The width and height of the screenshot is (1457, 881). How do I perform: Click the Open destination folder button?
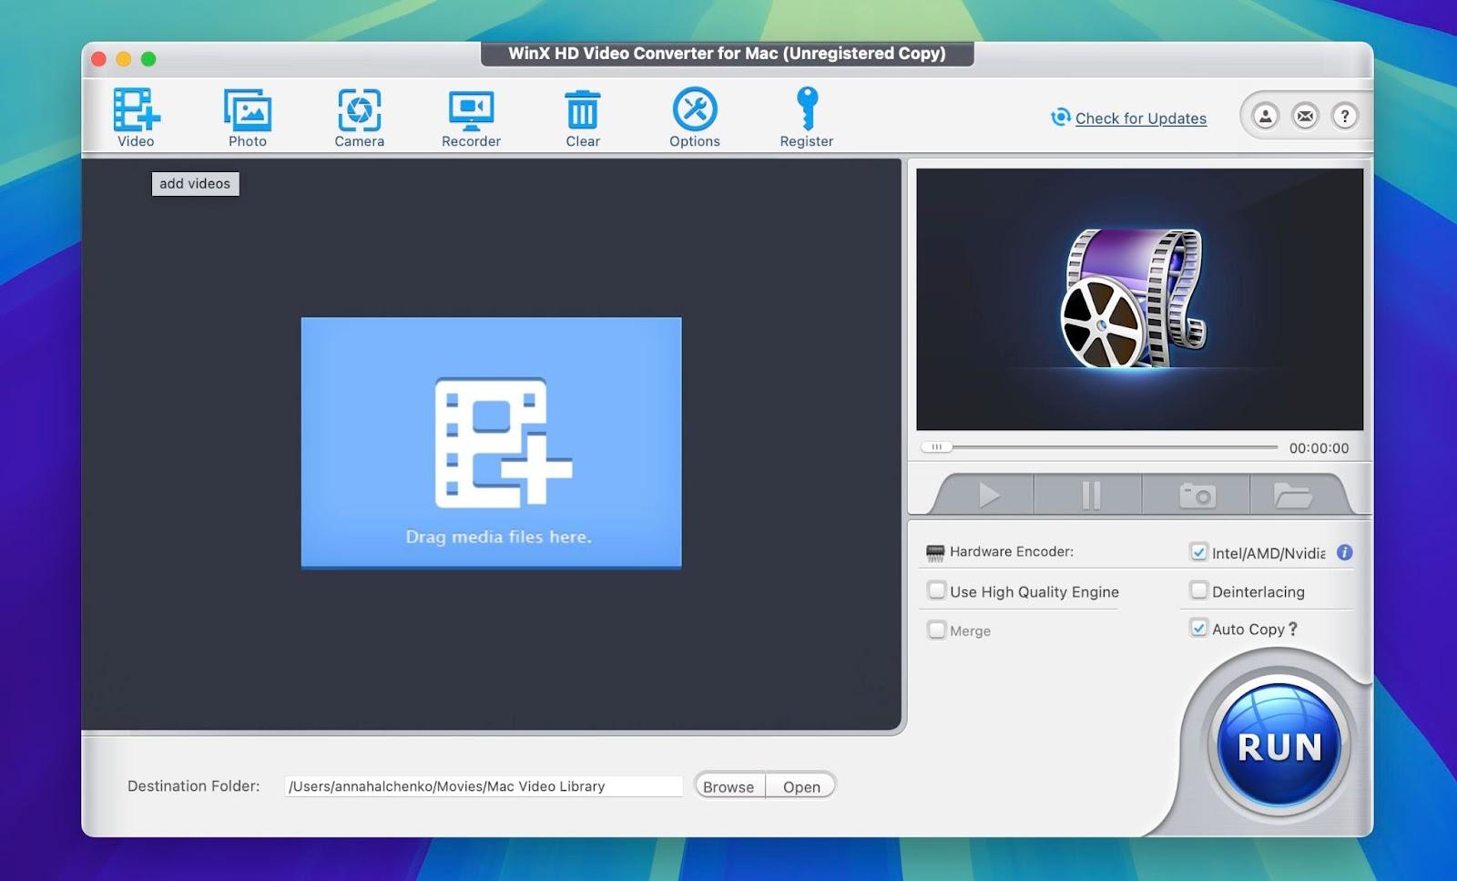point(801,786)
